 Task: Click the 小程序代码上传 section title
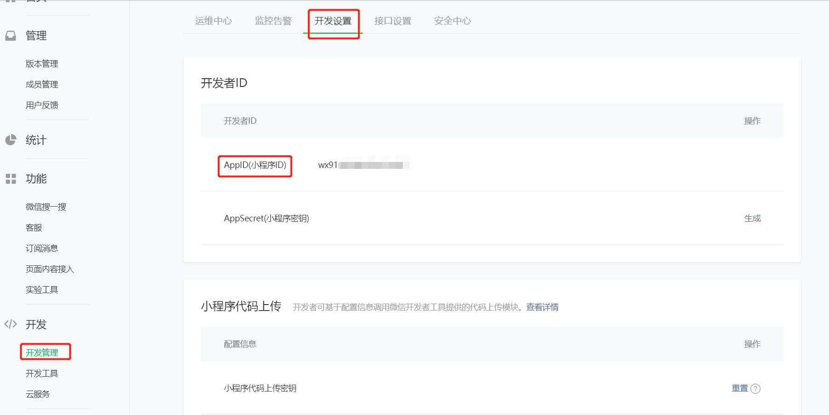click(x=241, y=306)
